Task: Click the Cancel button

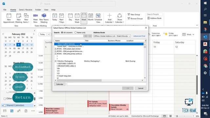Action: (141, 88)
